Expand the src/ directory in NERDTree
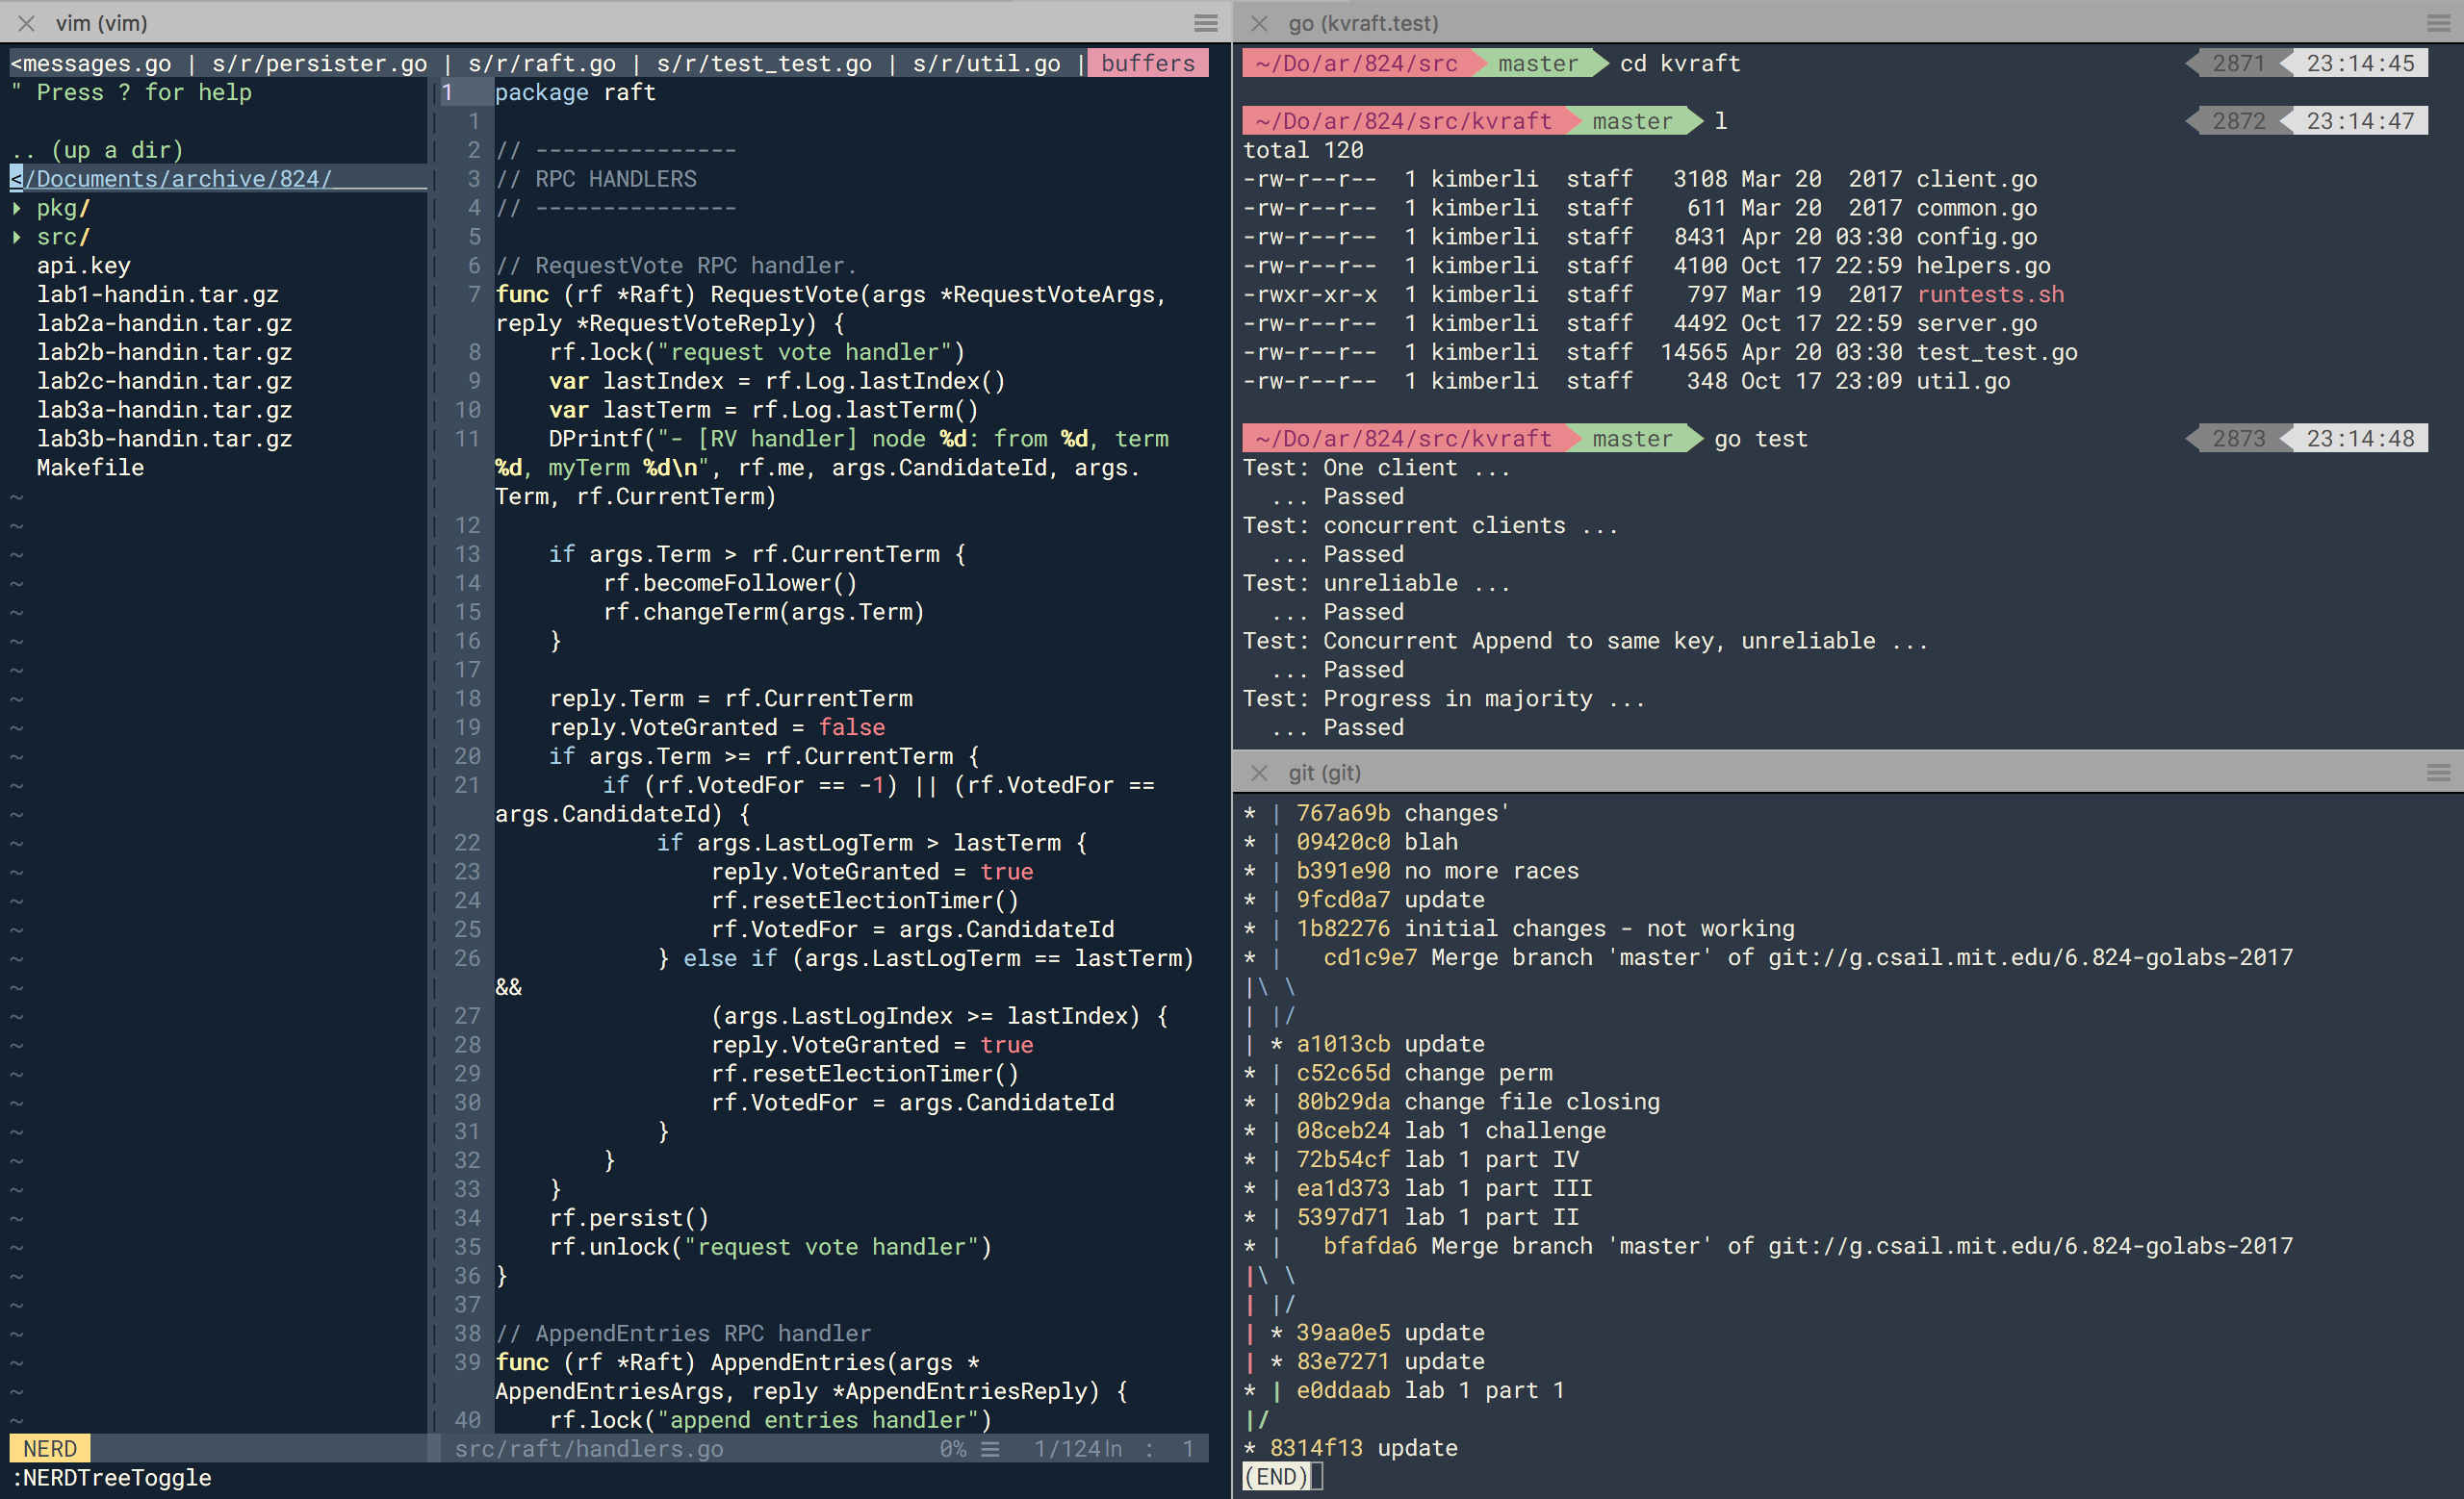 [x=17, y=237]
